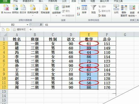Expand From Other Sources (自其他来源) dropdown

pos(33,16)
